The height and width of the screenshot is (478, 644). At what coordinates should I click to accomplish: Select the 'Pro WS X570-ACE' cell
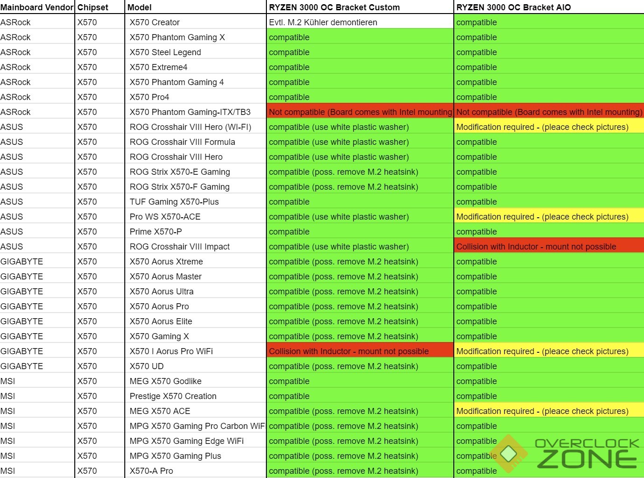tap(195, 216)
